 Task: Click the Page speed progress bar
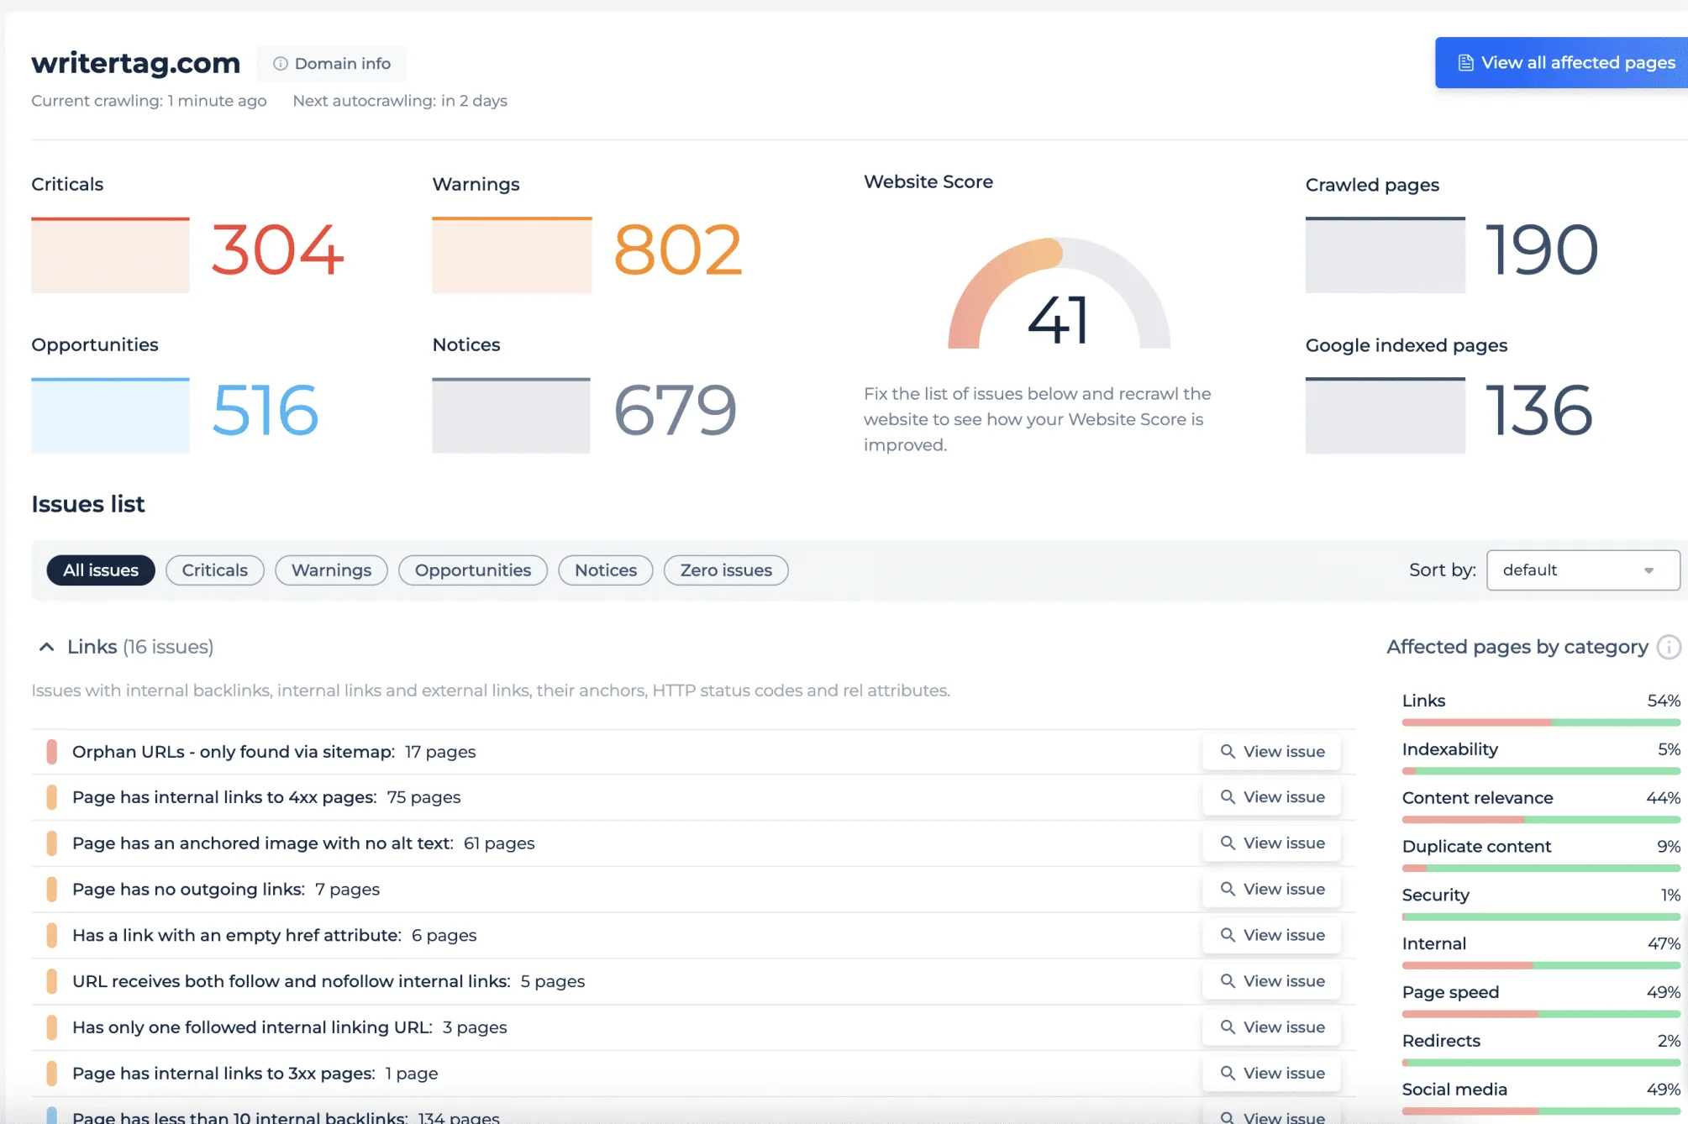(1541, 1014)
